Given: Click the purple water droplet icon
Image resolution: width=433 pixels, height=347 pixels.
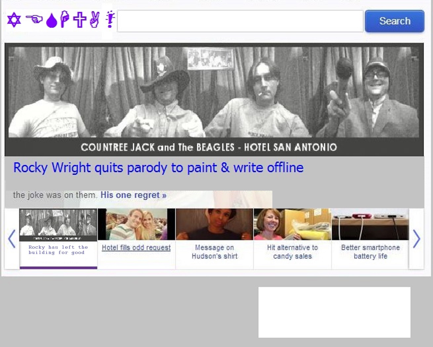Looking at the screenshot, I should [52, 21].
